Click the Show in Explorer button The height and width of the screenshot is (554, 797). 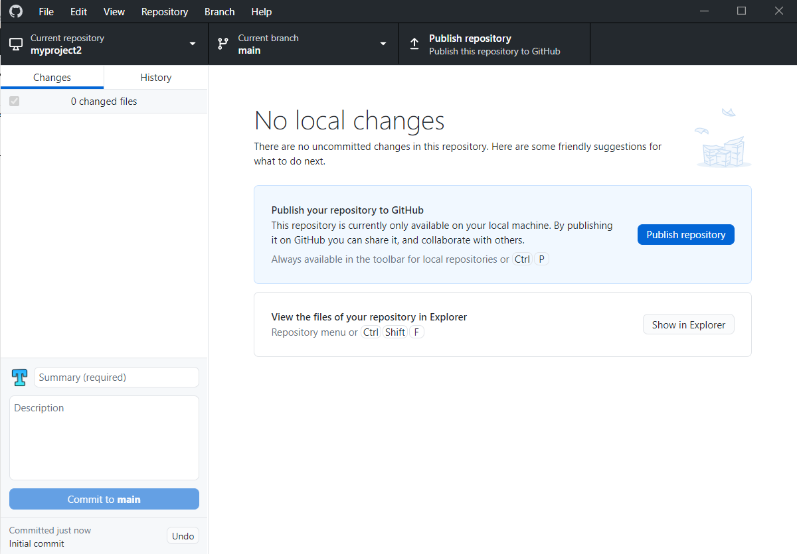[688, 324]
